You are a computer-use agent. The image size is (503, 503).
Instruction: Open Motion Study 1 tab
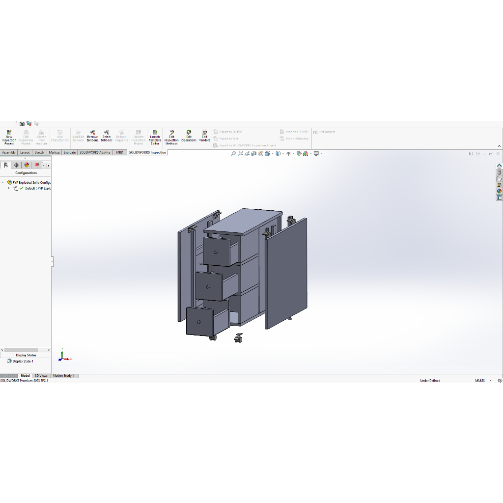(x=63, y=376)
